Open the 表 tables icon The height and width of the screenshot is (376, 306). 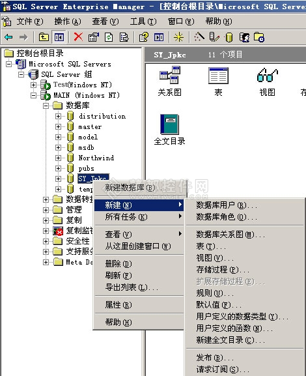[218, 76]
